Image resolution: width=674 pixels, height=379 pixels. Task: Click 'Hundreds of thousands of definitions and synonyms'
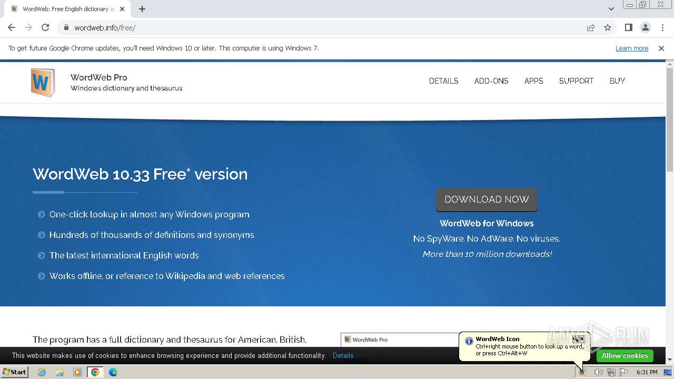tap(152, 235)
